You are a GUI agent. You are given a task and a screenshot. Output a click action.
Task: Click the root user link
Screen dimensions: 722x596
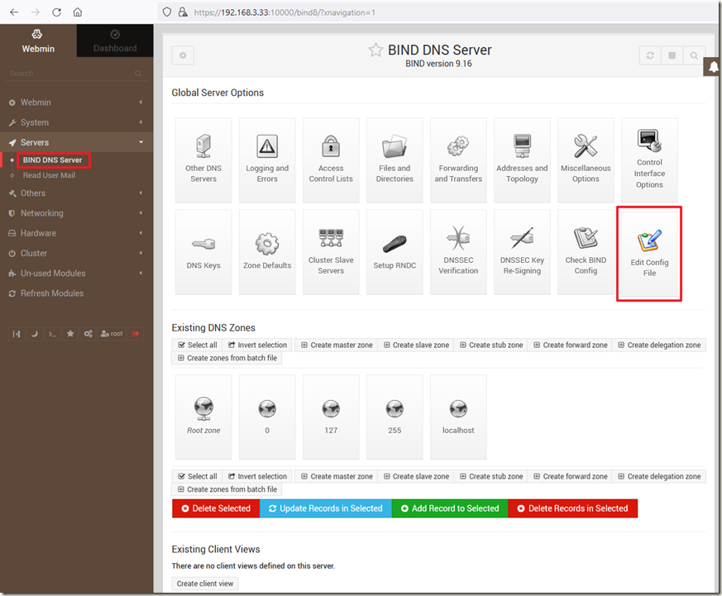point(112,334)
